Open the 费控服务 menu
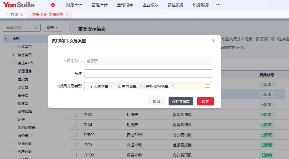 tap(175, 5)
